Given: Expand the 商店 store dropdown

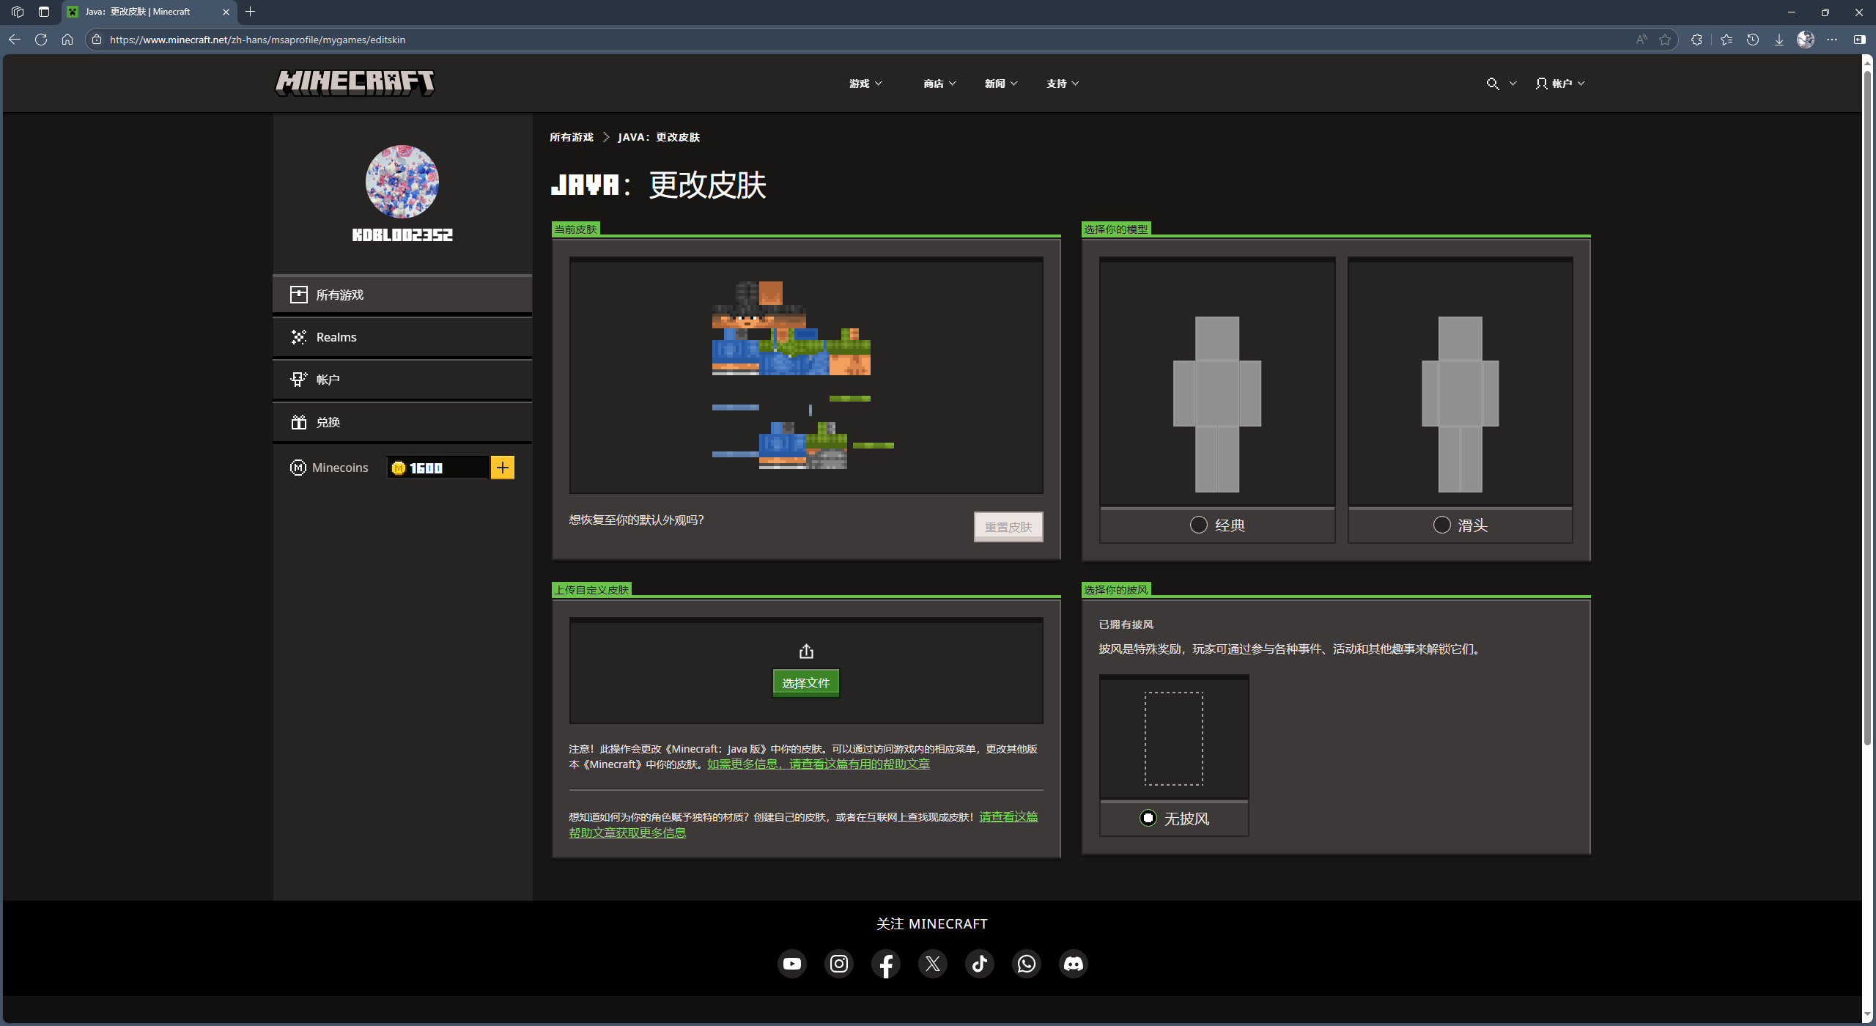Looking at the screenshot, I should pyautogui.click(x=939, y=84).
